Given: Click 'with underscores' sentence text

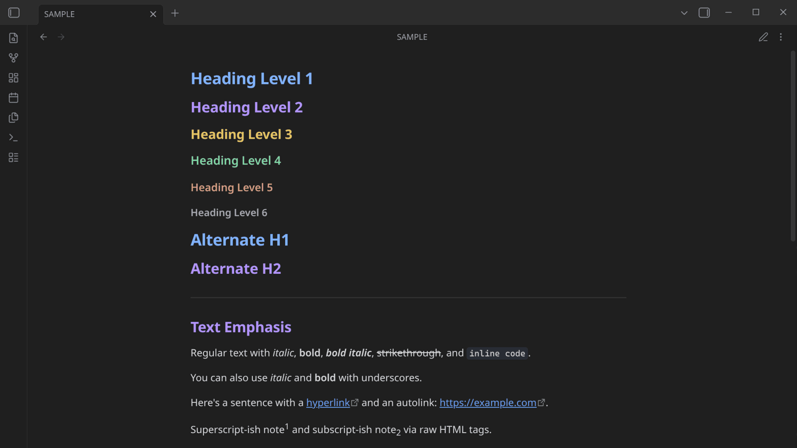Looking at the screenshot, I should pos(380,378).
